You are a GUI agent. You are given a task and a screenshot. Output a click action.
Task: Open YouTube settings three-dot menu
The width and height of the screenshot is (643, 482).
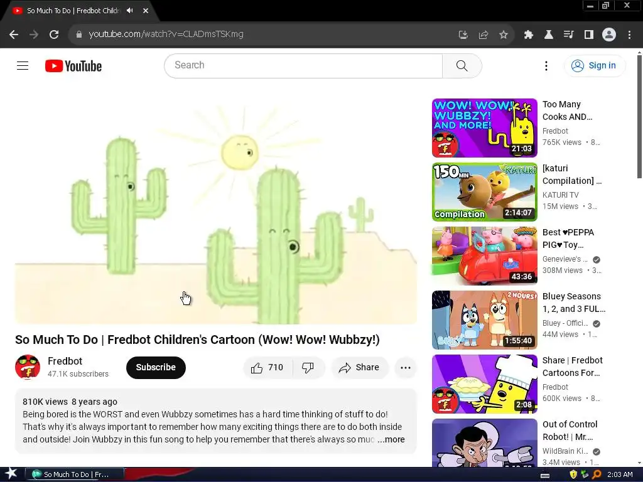tap(546, 65)
